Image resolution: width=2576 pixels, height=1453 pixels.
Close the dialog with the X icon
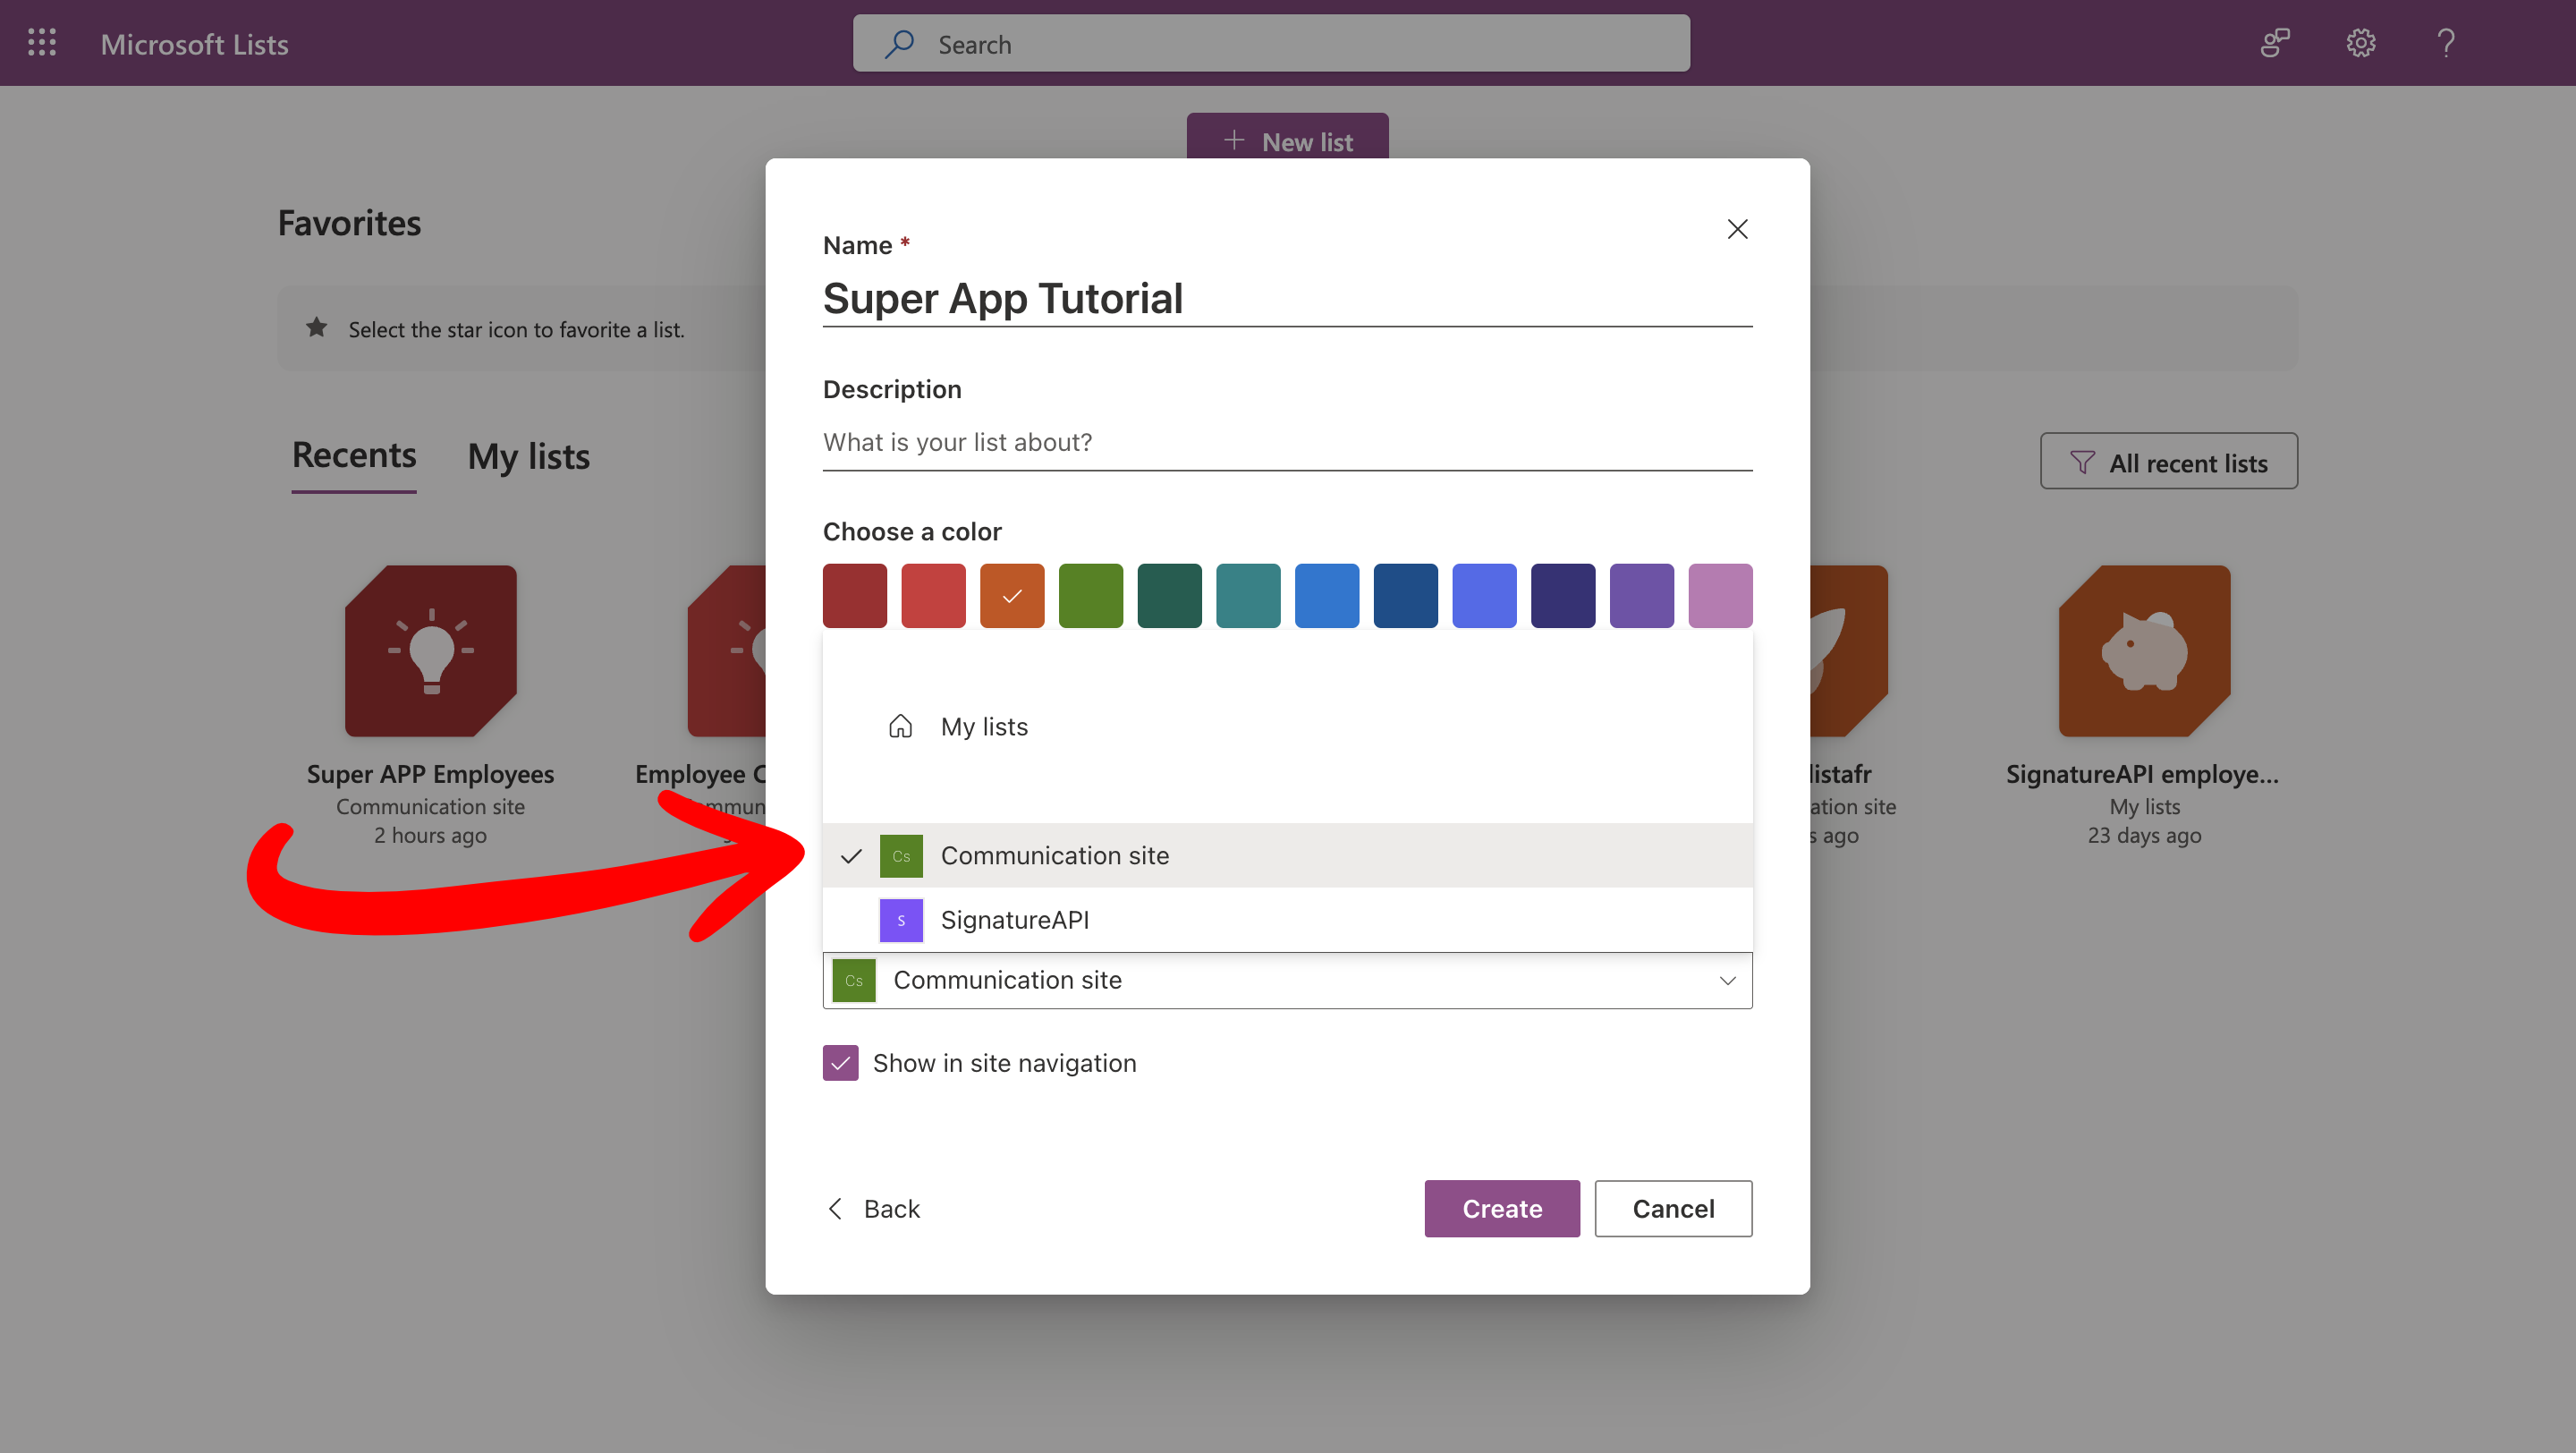point(1737,229)
